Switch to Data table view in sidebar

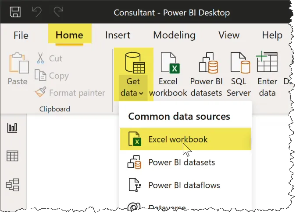12,156
